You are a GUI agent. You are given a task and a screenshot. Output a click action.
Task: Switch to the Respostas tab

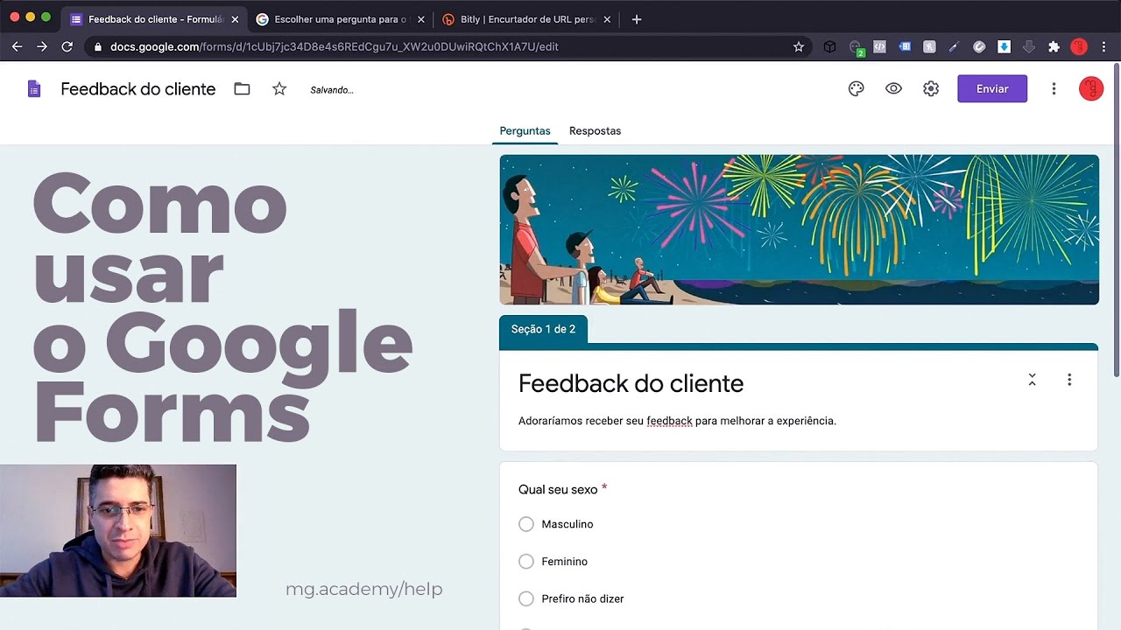coord(595,131)
